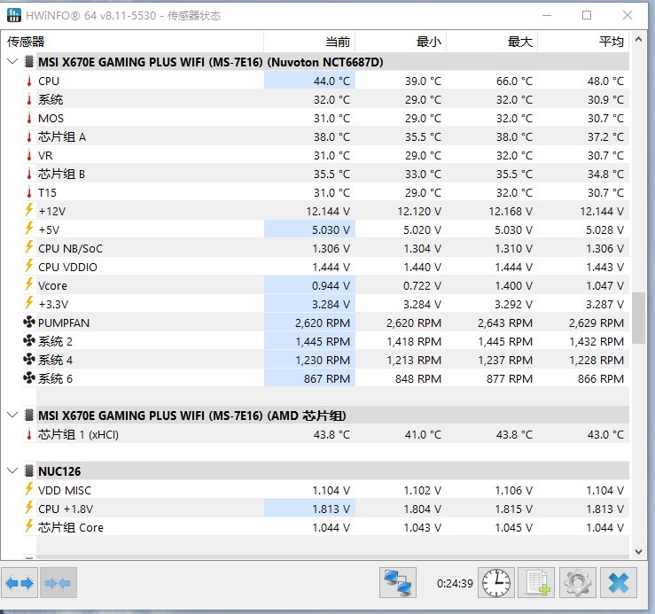This screenshot has width=655, height=614.
Task: Click the chip icon of Nuvoton NCT6687D group
Action: click(29, 62)
